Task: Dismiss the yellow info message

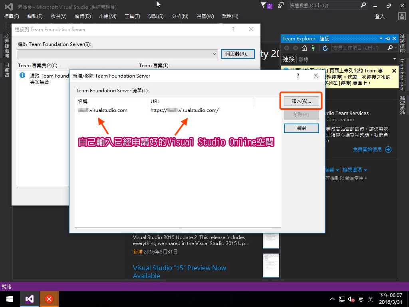Action: click(394, 71)
